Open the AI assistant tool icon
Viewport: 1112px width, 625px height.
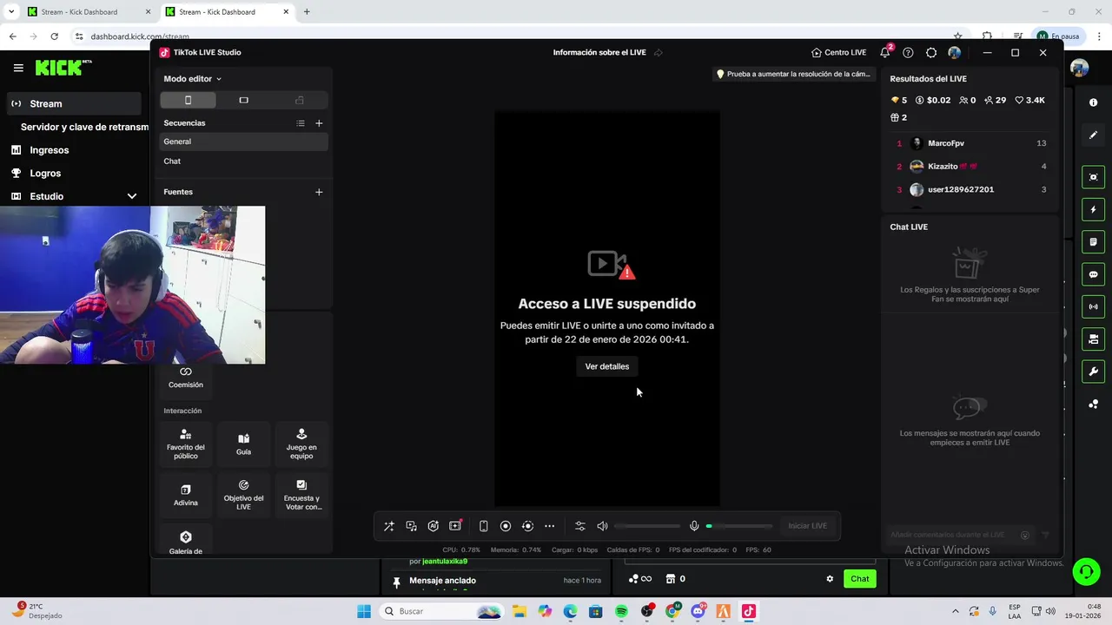(433, 526)
